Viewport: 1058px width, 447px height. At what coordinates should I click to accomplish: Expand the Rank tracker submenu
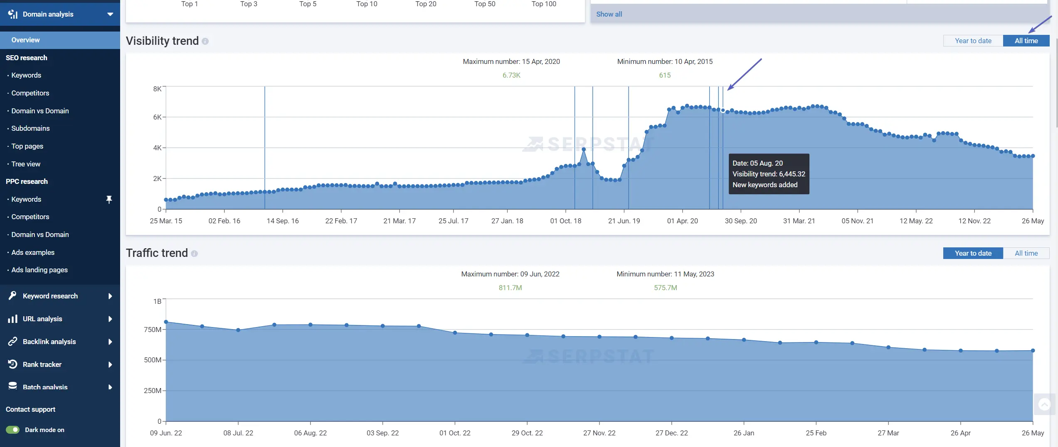(x=110, y=364)
